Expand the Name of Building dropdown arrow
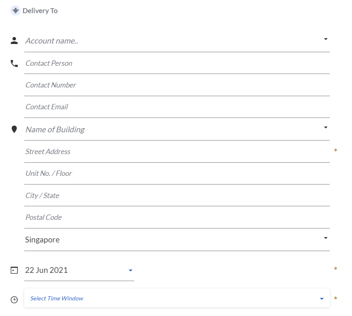 [x=325, y=127]
